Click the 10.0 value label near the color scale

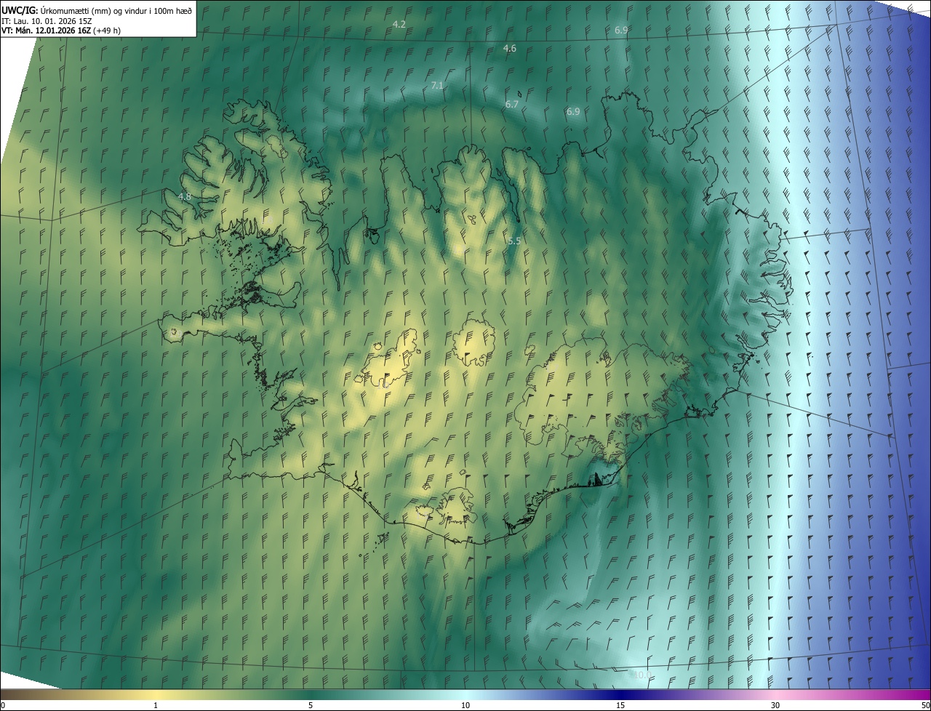click(642, 675)
